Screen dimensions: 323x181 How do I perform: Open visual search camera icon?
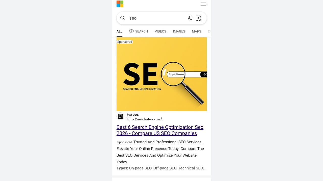pos(199,18)
